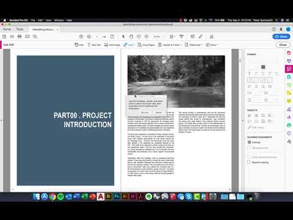Open the Window menu

pyautogui.click(x=59, y=20)
